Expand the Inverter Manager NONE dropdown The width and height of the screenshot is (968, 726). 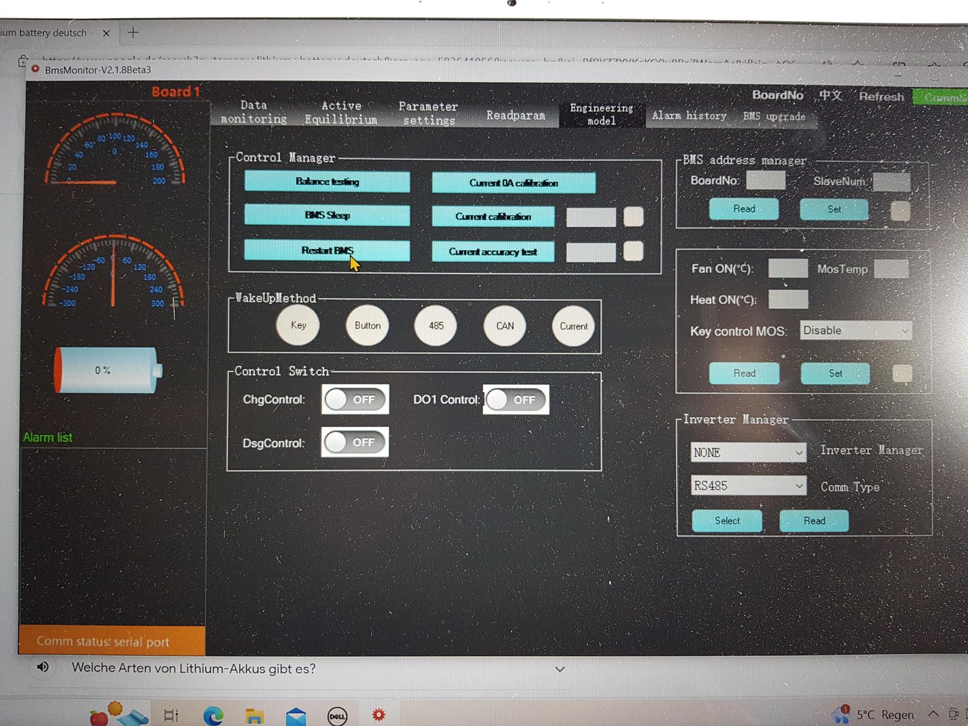748,453
